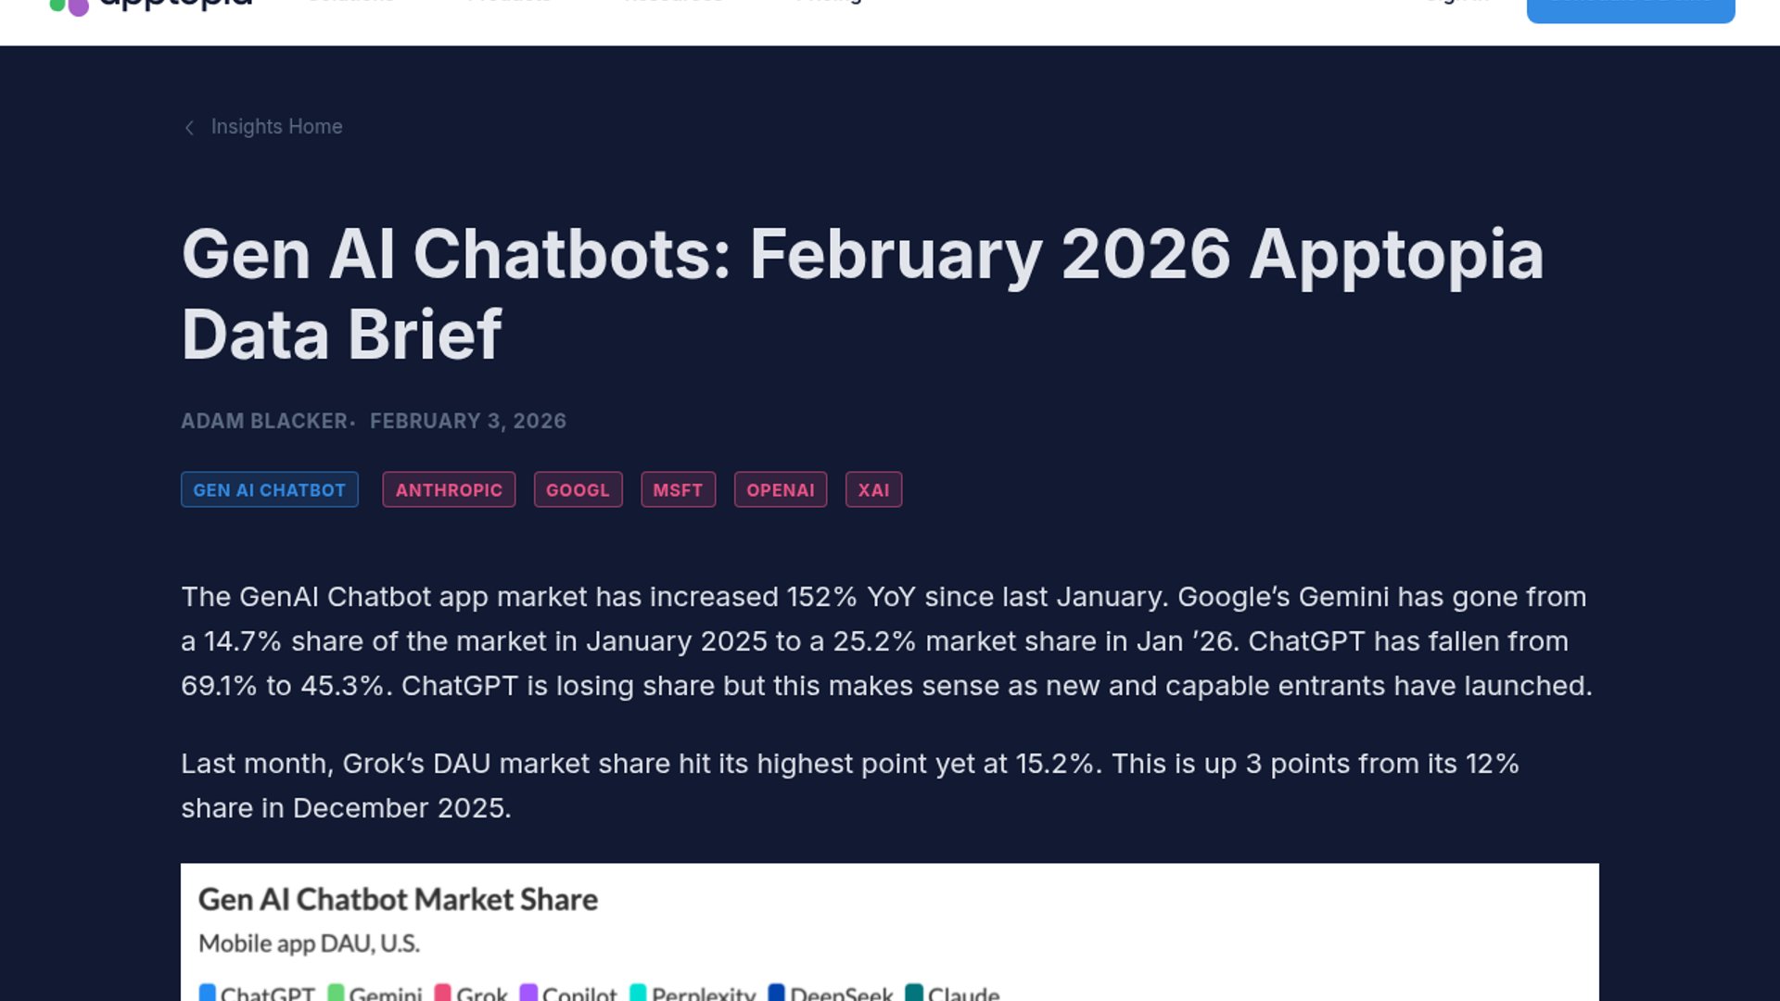The image size is (1780, 1001).
Task: Click the Perplexity teal legend swatch
Action: tap(638, 993)
